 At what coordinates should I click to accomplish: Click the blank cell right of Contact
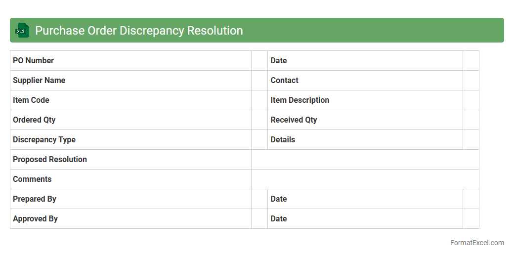click(x=471, y=81)
